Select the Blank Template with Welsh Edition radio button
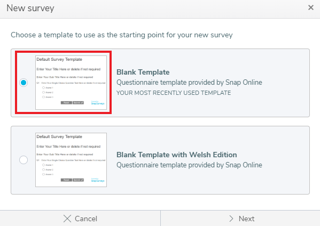The height and width of the screenshot is (226, 320). pyautogui.click(x=24, y=160)
